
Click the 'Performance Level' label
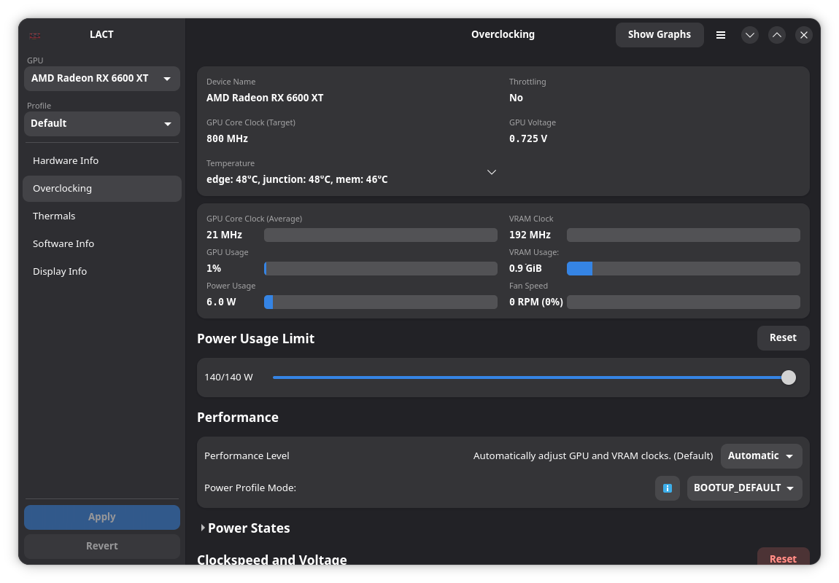(247, 455)
